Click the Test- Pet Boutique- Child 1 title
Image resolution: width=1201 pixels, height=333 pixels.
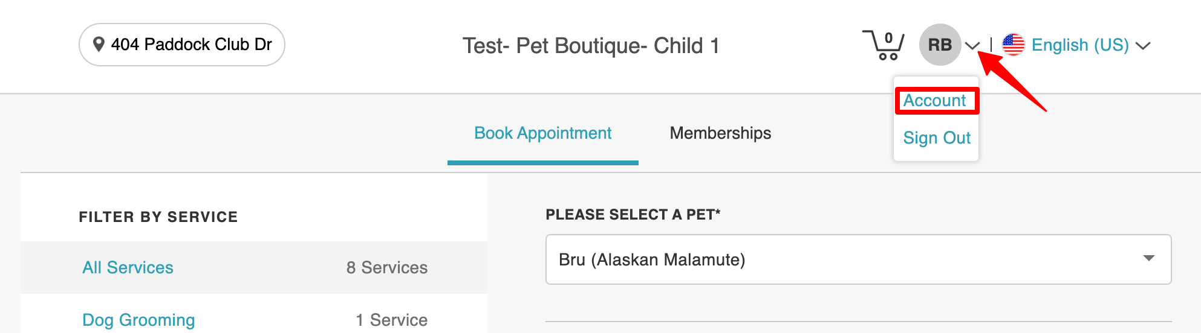591,46
